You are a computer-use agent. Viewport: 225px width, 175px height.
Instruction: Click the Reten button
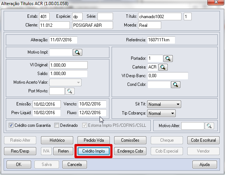point(63,151)
